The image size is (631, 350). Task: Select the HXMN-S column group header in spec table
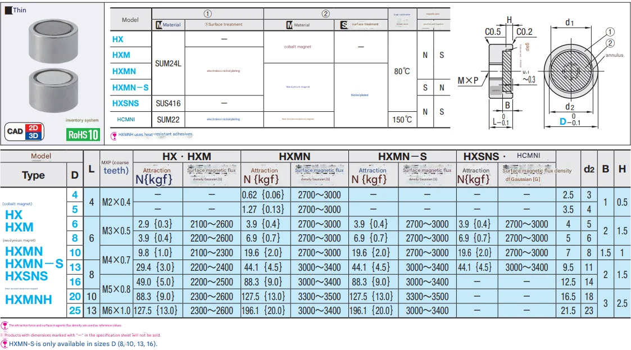pyautogui.click(x=402, y=157)
